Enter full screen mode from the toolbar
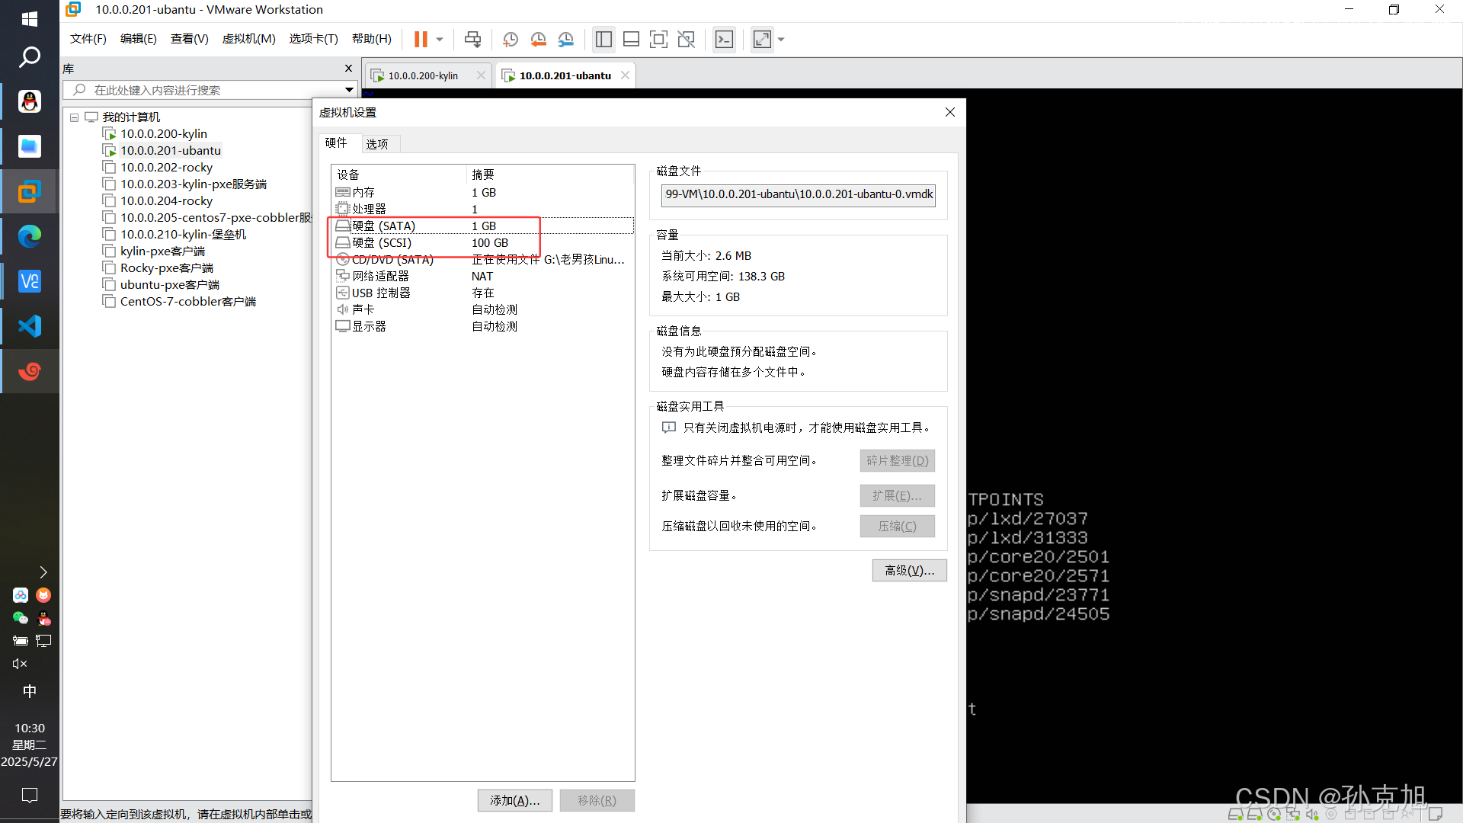Image resolution: width=1463 pixels, height=823 pixels. point(658,39)
